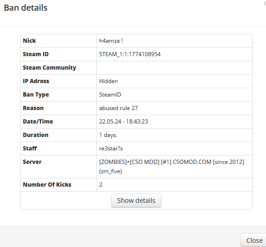
Task: Click the staff name re3star?s
Action: 111,149
